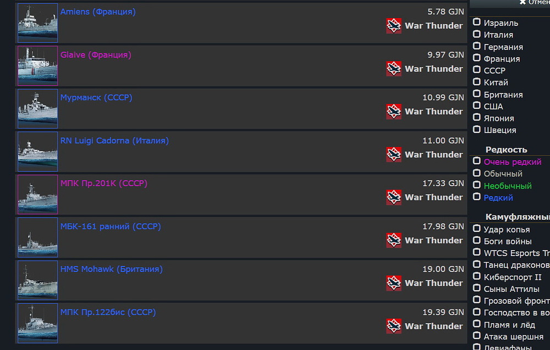Open the Amiens (Франция) listing link
Image resolution: width=550 pixels, height=350 pixels.
pyautogui.click(x=98, y=12)
